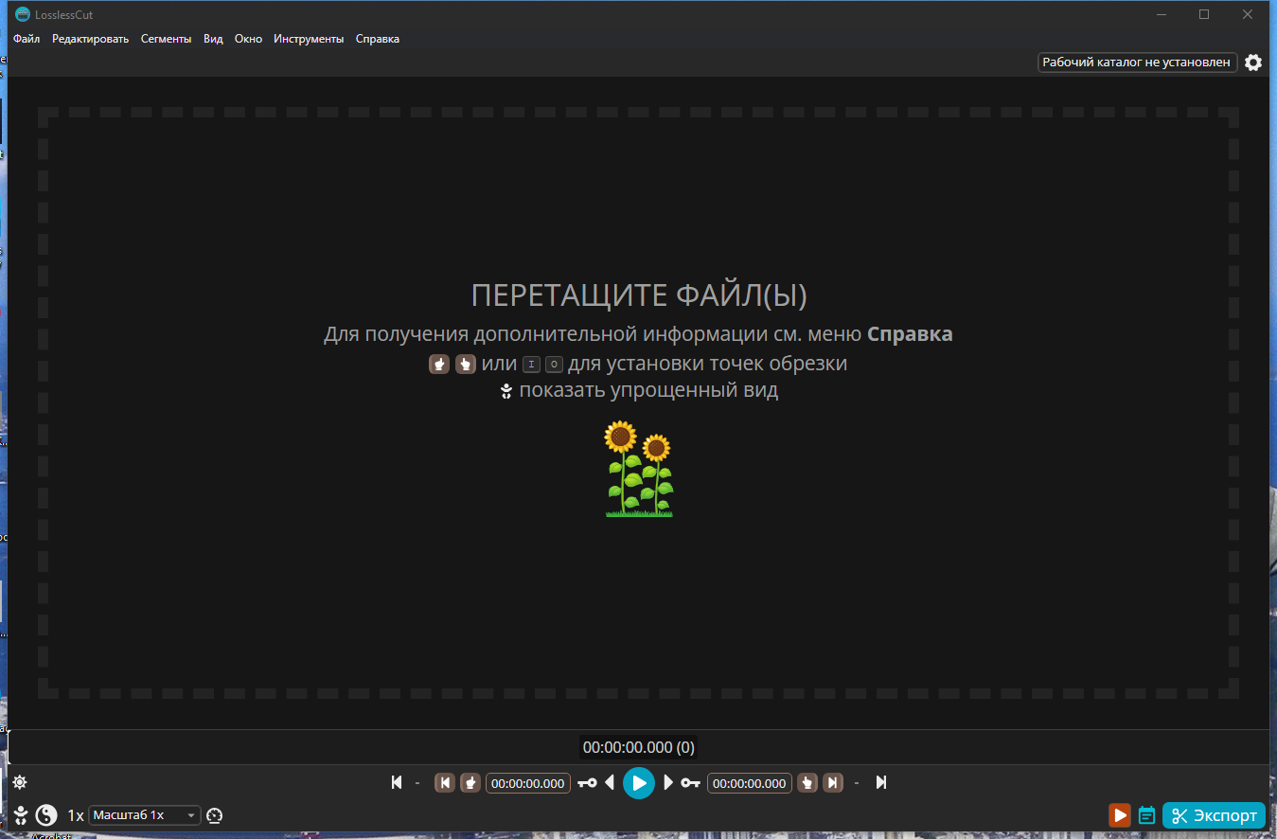1277x839 pixels.
Task: Open the Сегменты menu
Action: (166, 39)
